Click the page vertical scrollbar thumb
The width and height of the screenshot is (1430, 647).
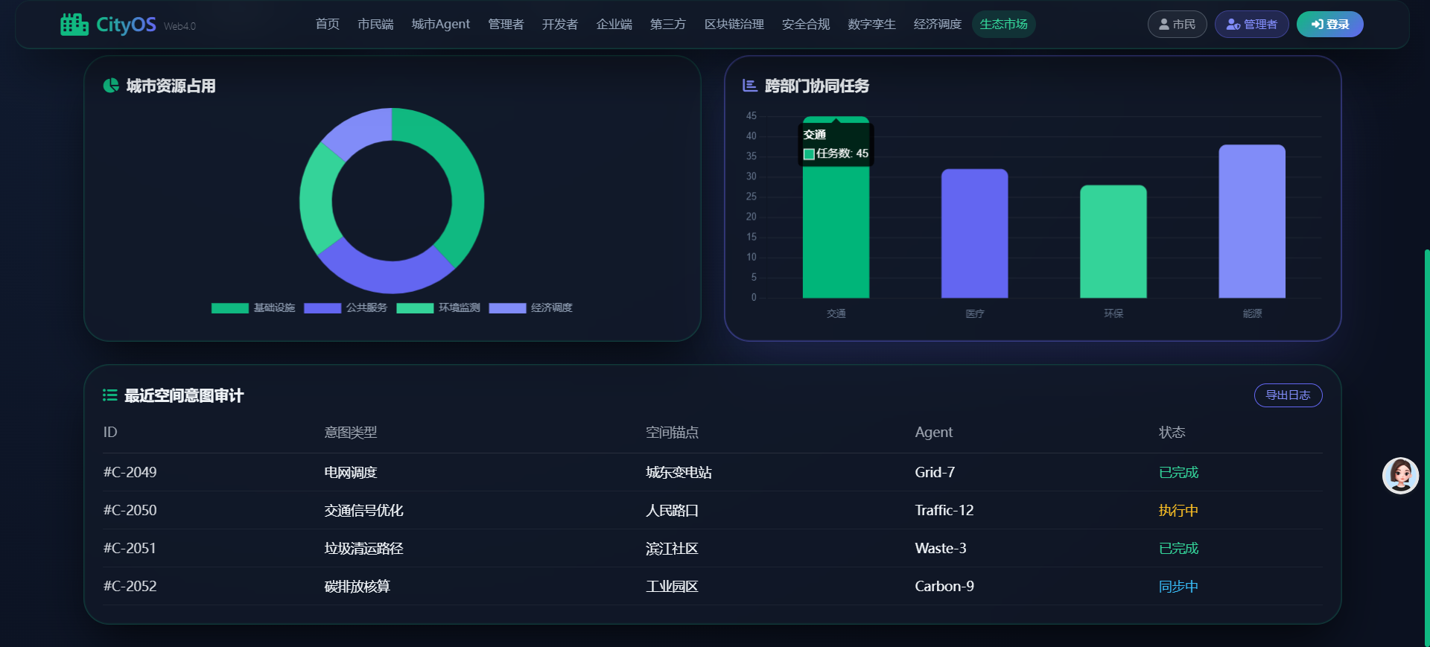[x=1427, y=447]
